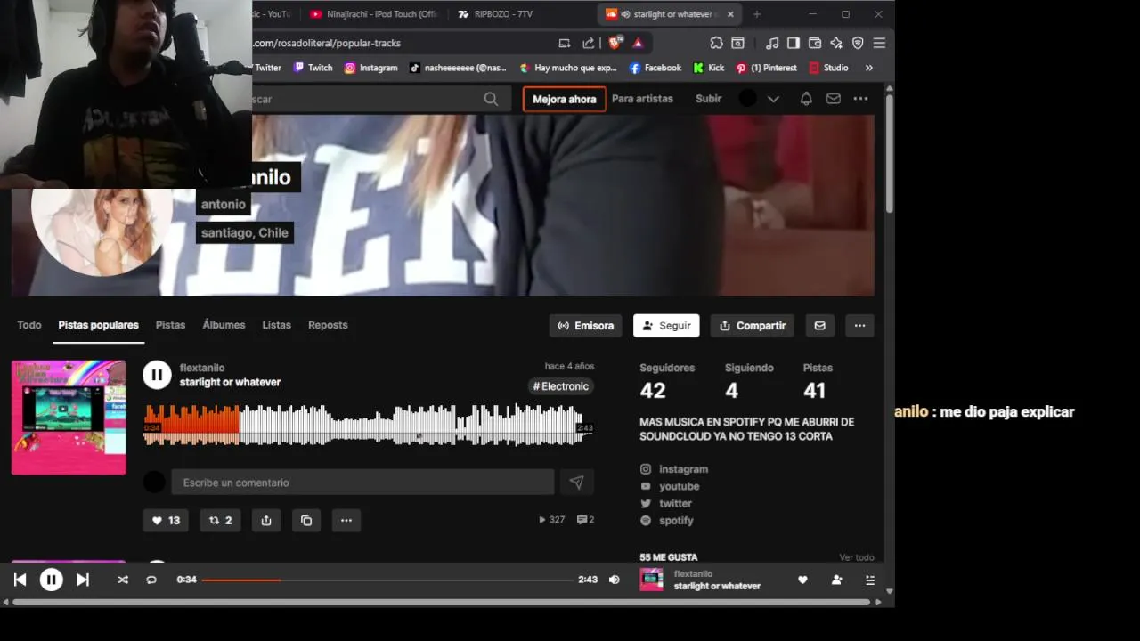
Task: Switch to the Álbumes tab
Action: (224, 325)
